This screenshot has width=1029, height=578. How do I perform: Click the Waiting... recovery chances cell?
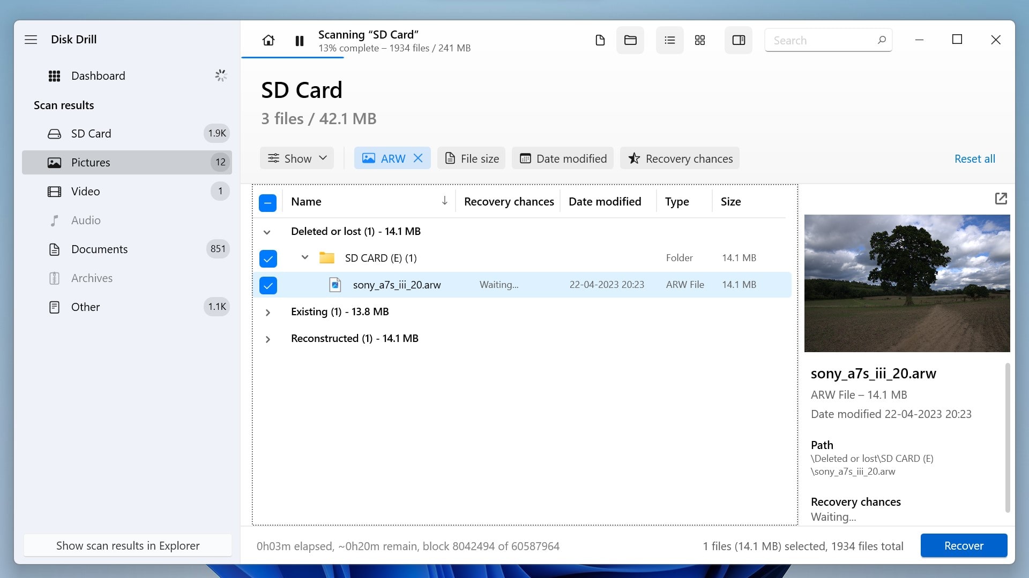(499, 285)
